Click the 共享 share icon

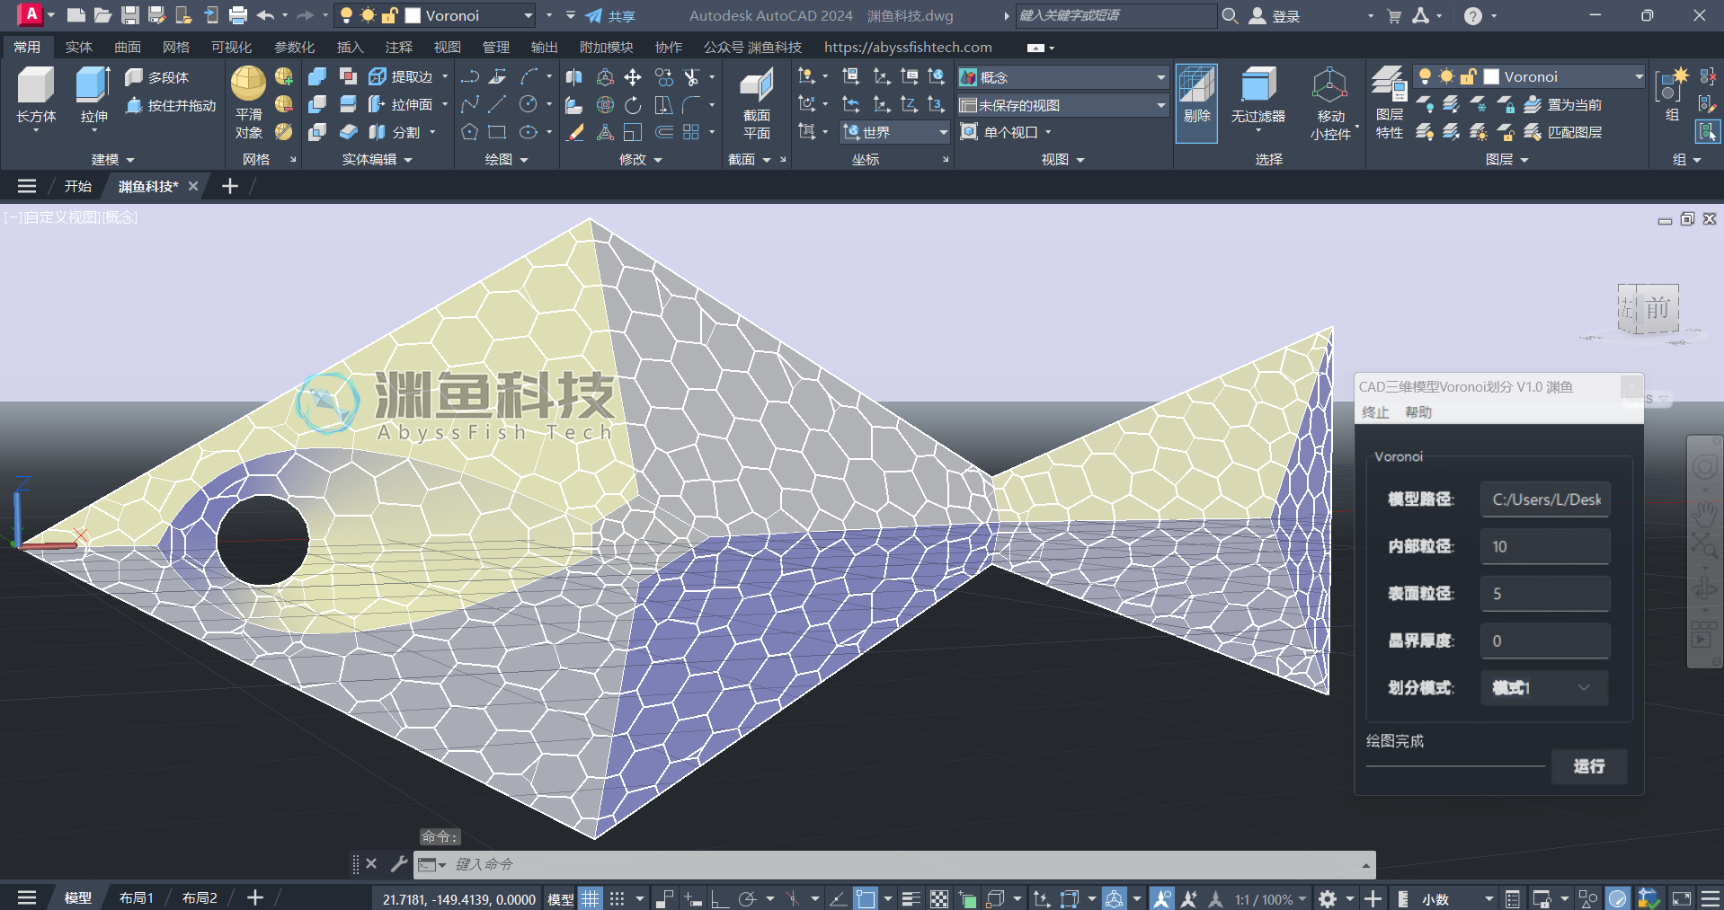tap(609, 16)
